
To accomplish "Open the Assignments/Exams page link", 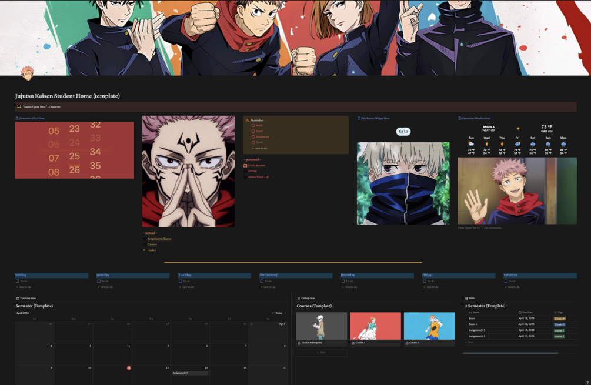I will coord(159,239).
